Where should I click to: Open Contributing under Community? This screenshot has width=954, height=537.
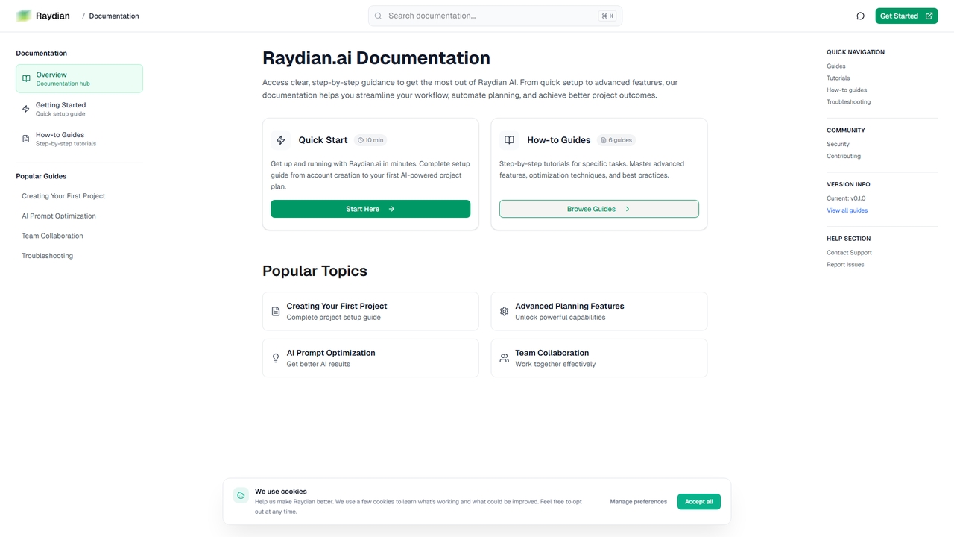(x=844, y=156)
